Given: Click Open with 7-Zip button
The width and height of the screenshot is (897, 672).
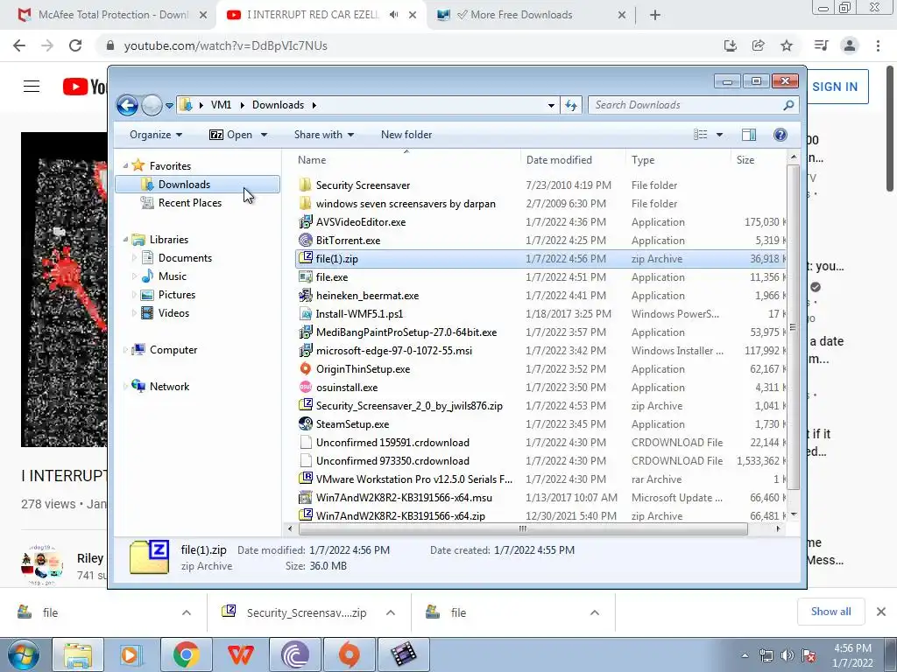Looking at the screenshot, I should (x=231, y=135).
